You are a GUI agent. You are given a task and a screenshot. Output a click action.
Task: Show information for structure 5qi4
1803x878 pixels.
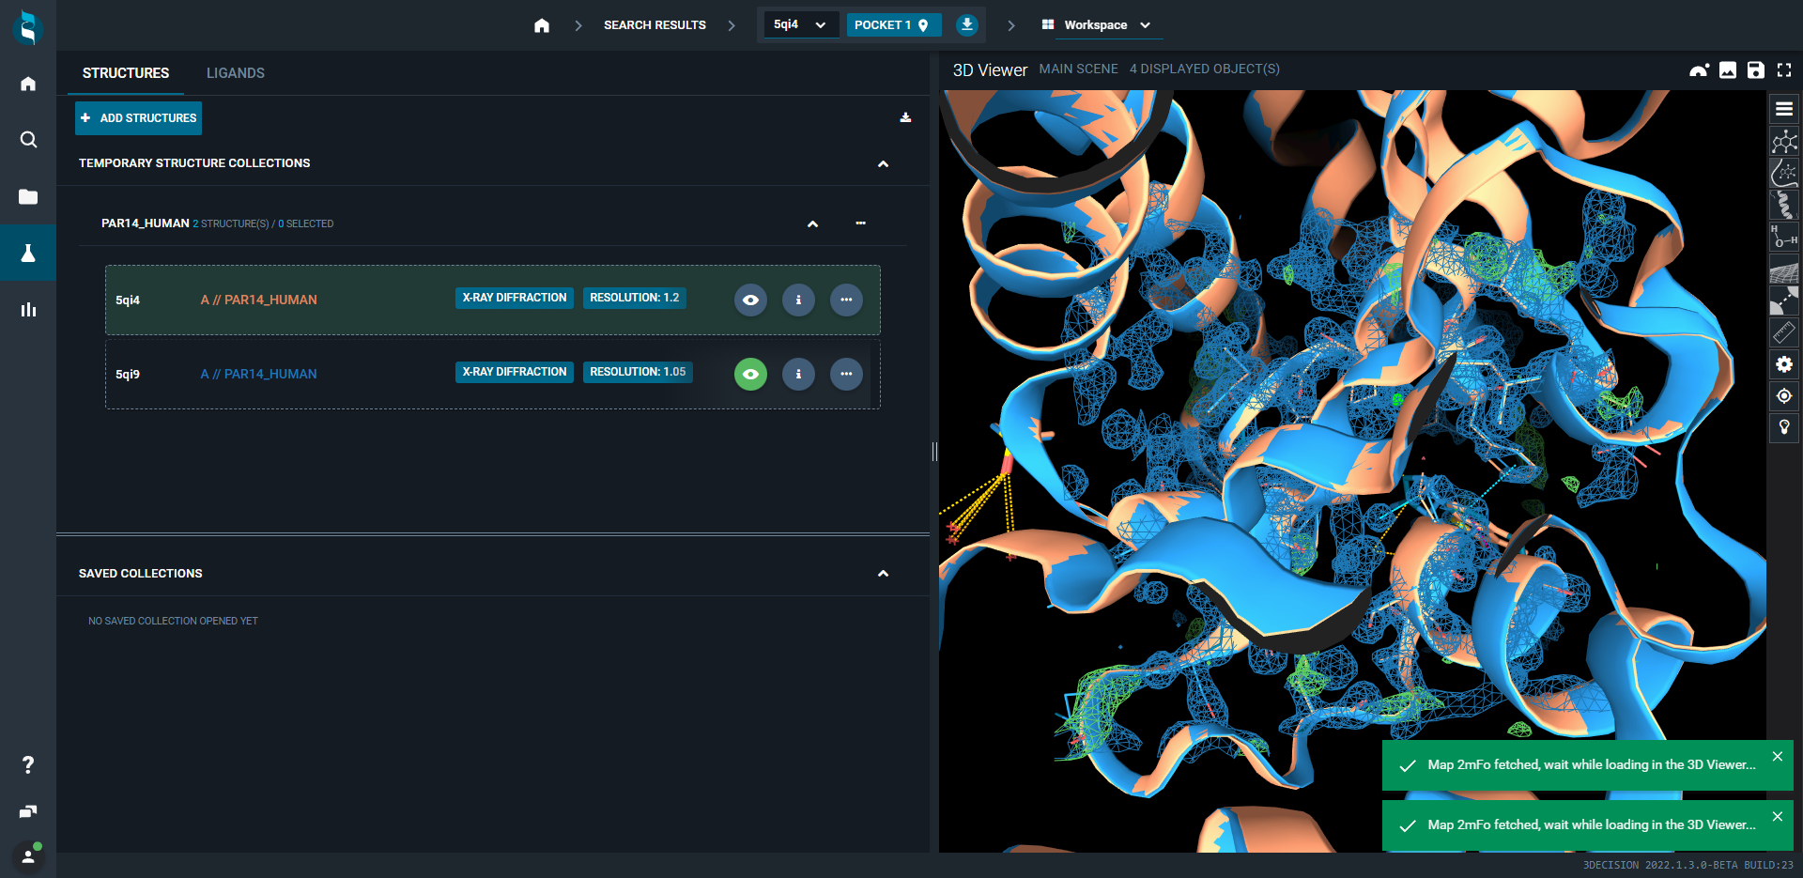coord(798,300)
